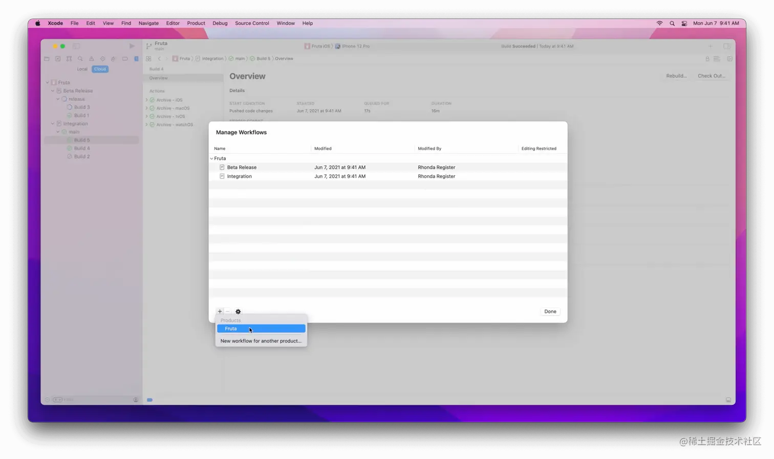Open the Issue navigator warning icon
Viewport: 774px width, 459px height.
tap(92, 59)
